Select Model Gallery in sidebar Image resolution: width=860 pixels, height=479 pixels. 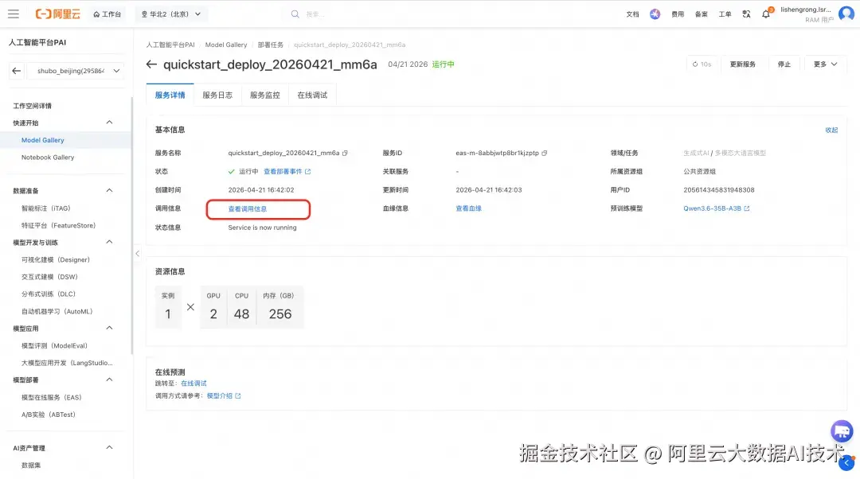[43, 140]
